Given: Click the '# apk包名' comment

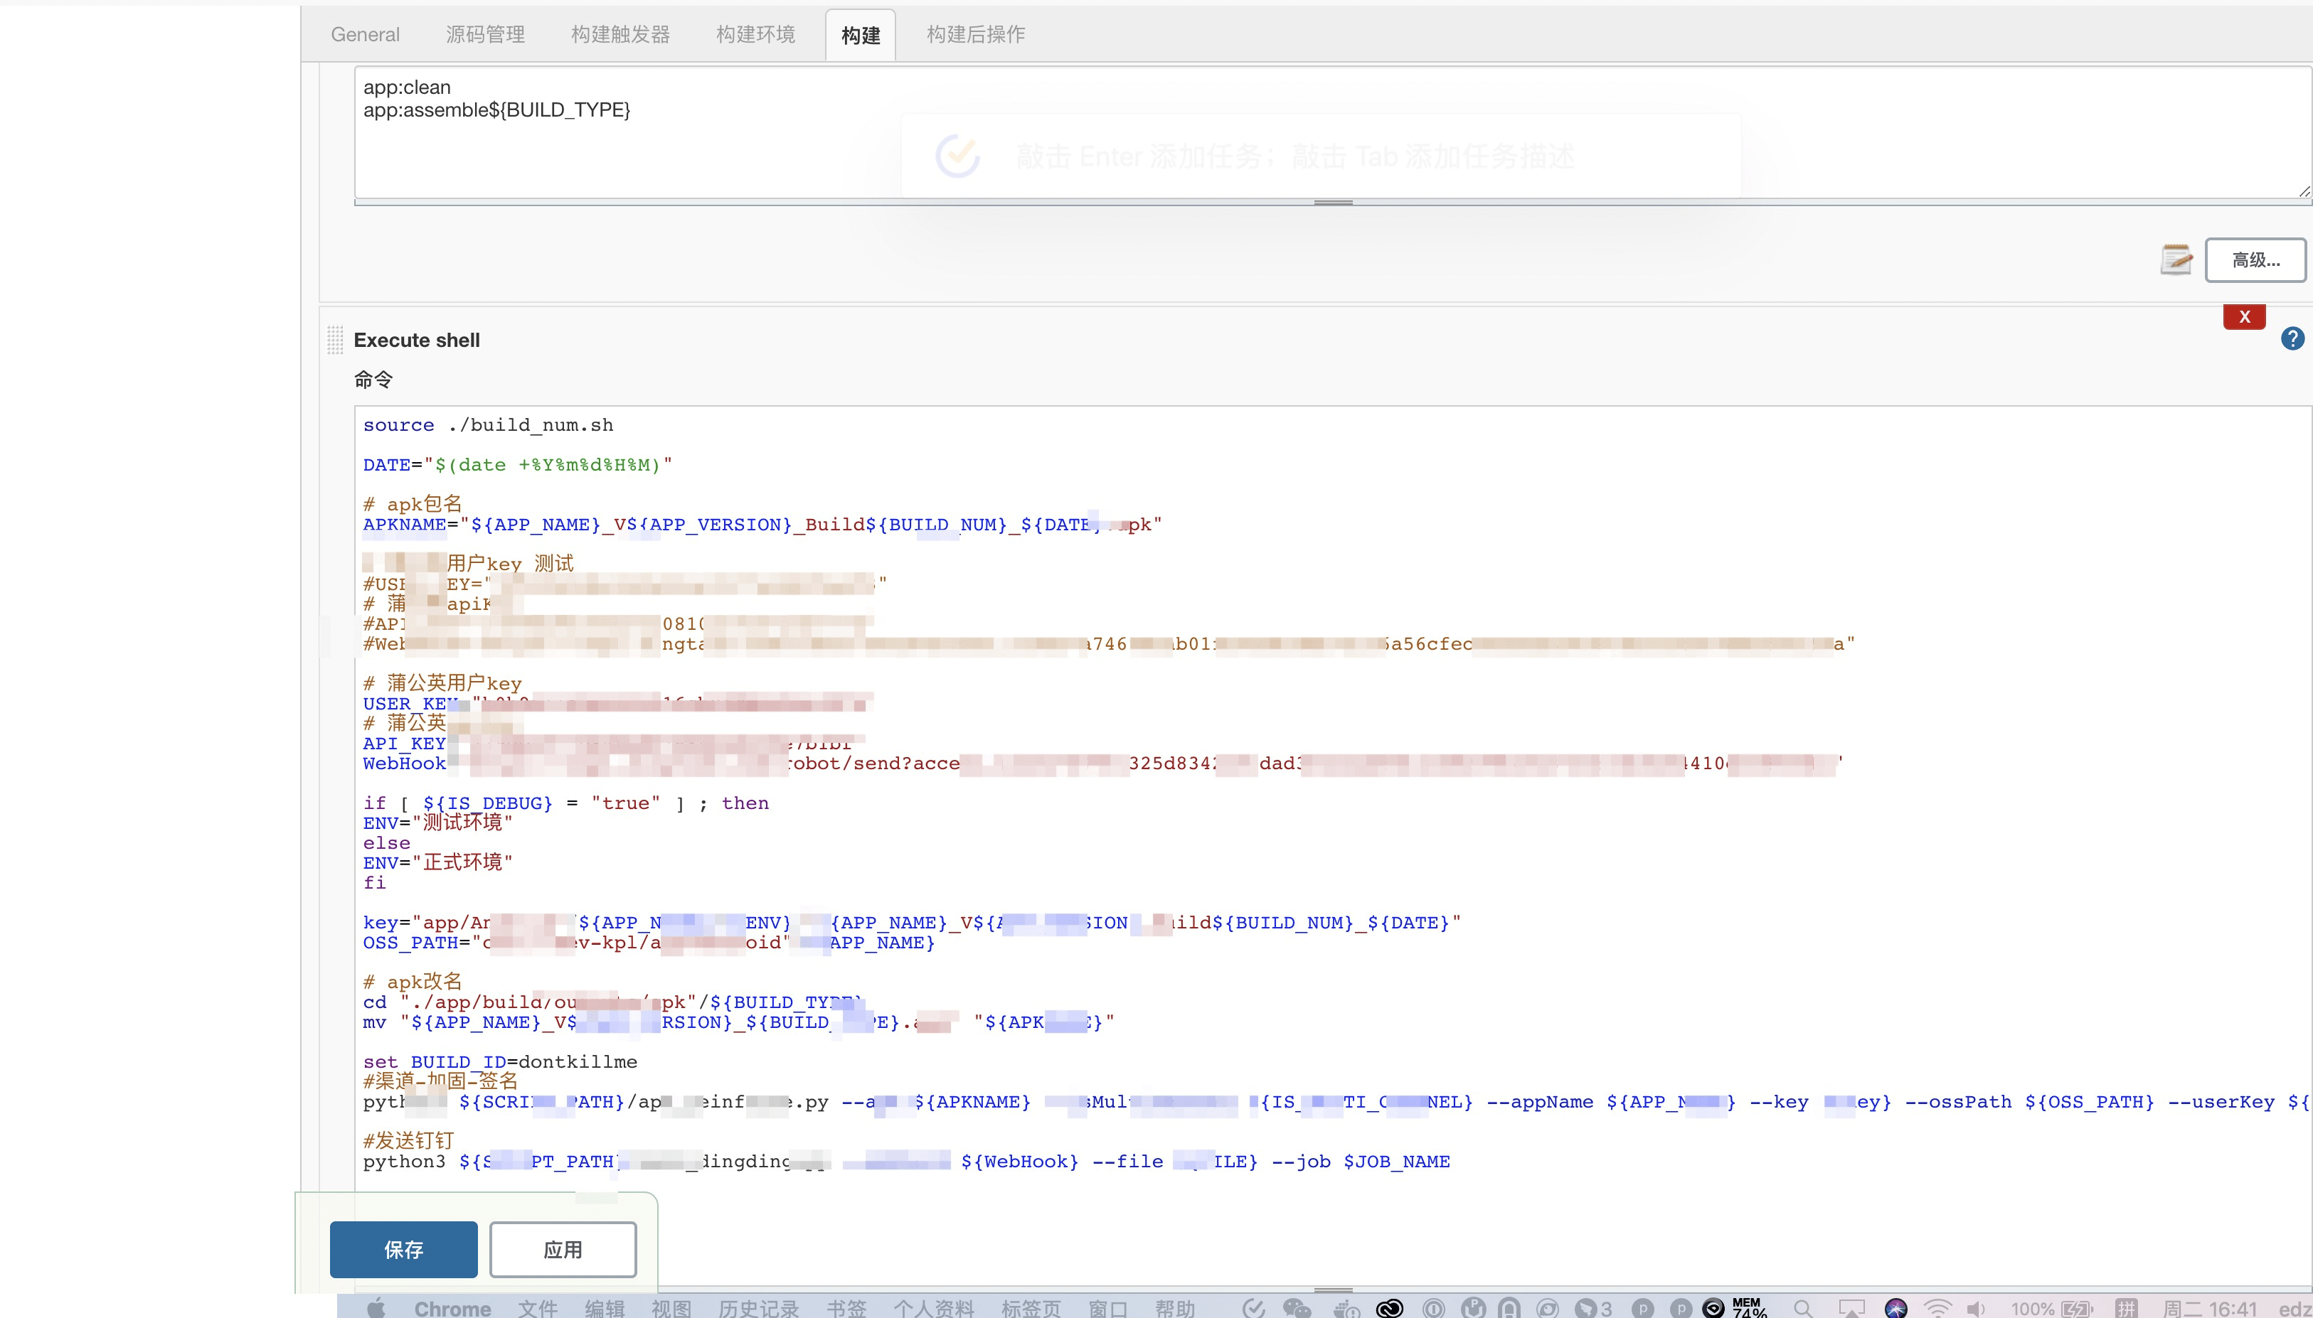Looking at the screenshot, I should [x=412, y=503].
